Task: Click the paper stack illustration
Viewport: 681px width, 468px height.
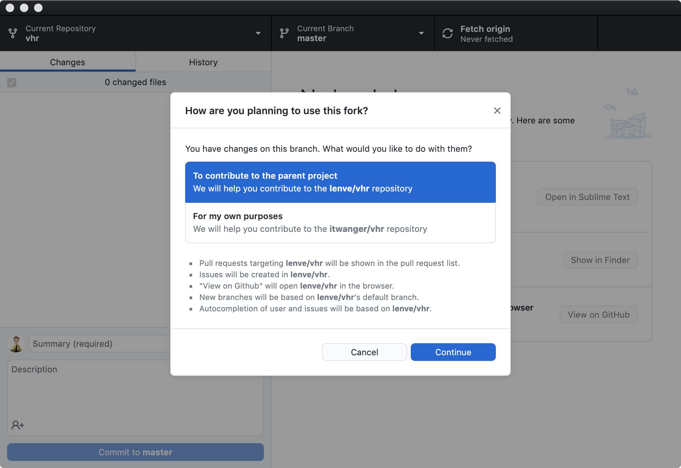Action: (x=629, y=125)
